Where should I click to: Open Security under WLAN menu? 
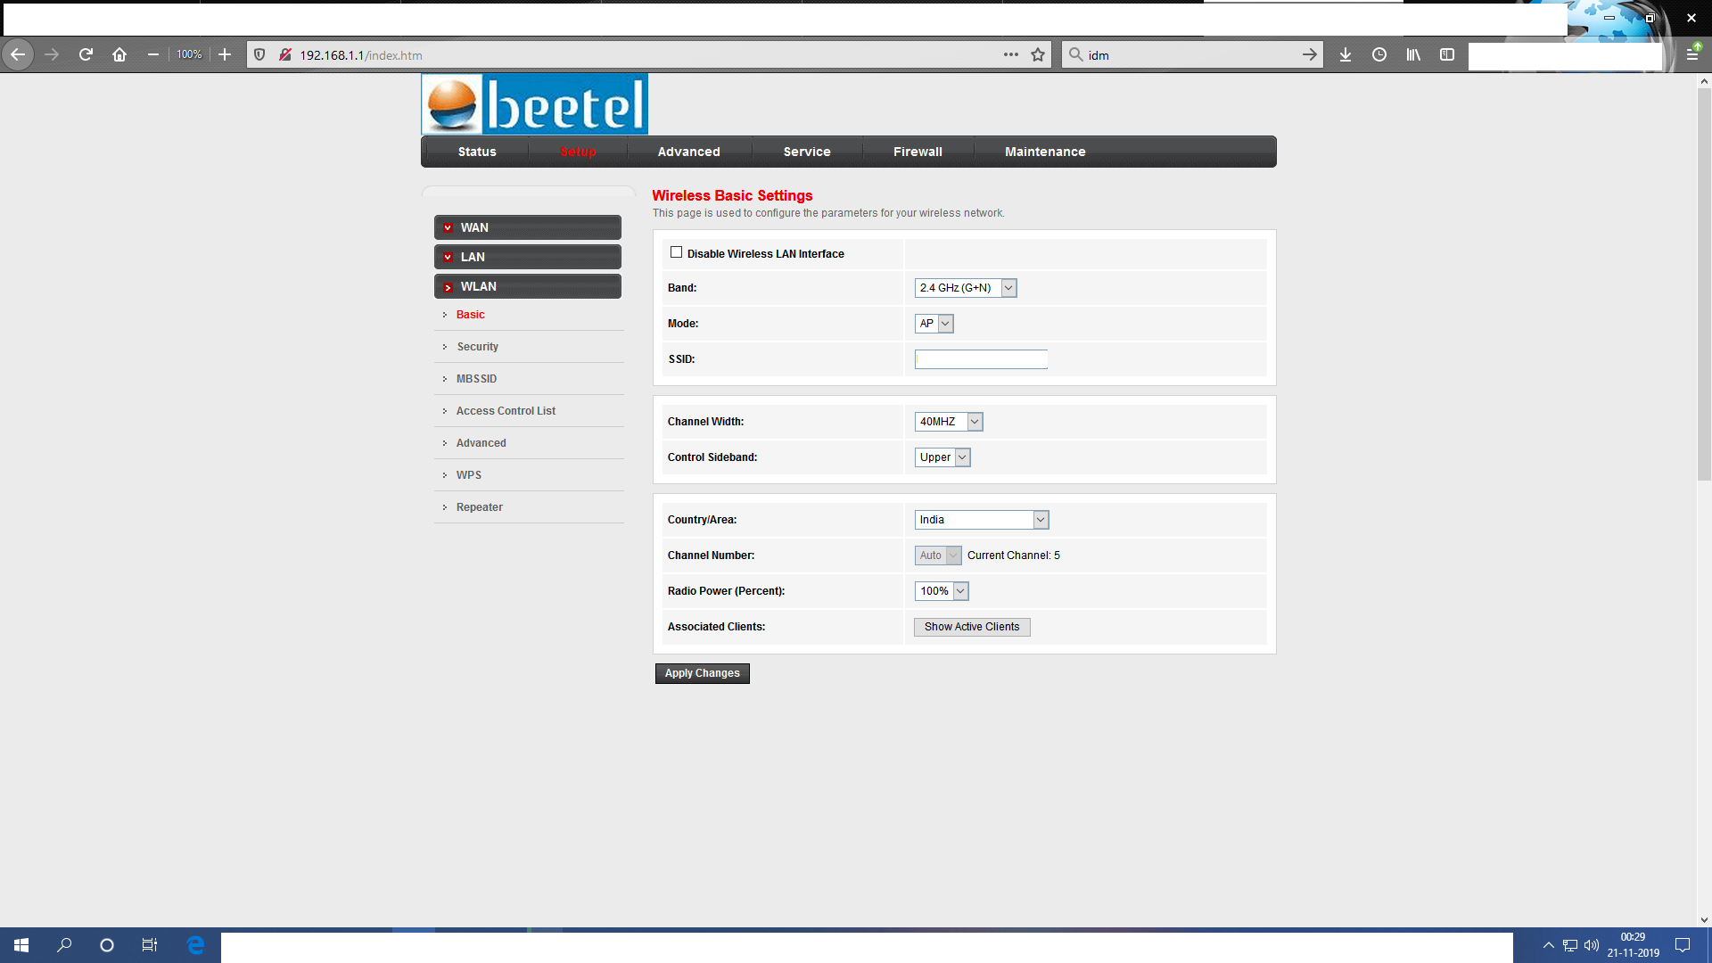477,347
